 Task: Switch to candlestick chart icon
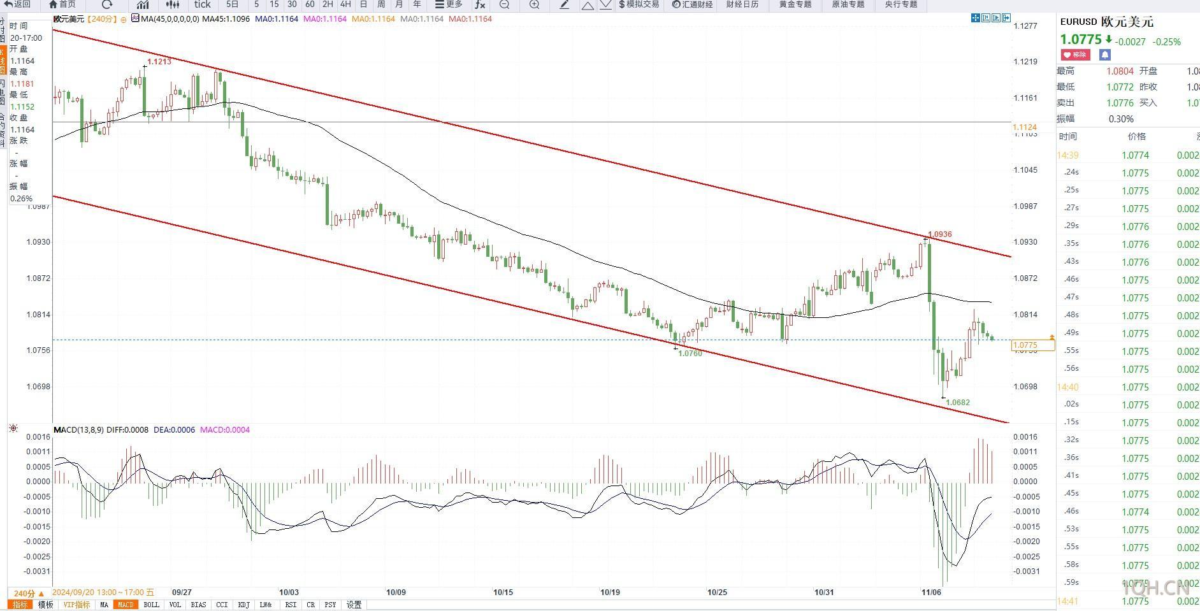172,4
